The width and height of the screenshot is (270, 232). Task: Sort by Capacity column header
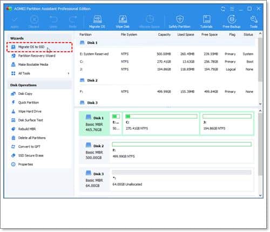point(164,35)
